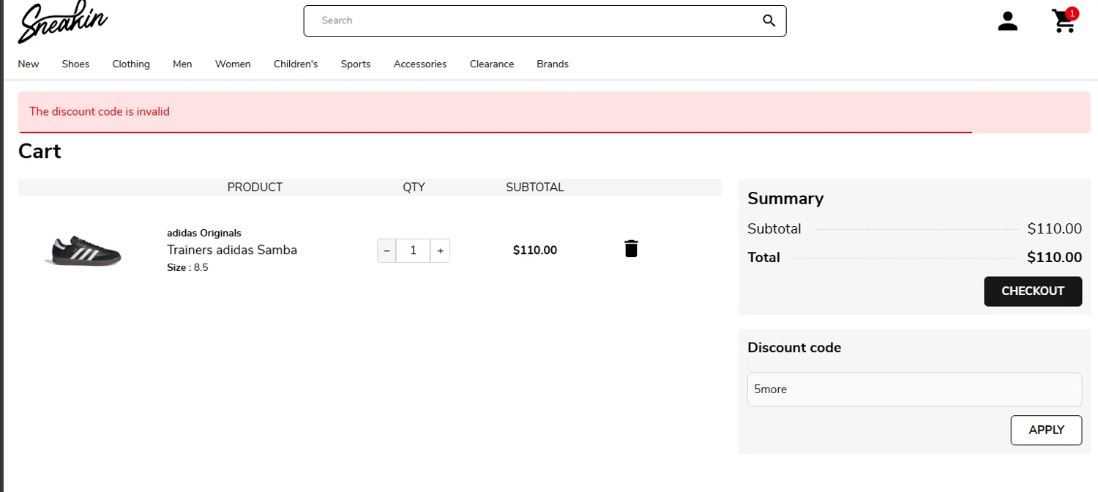Open the user account icon
The height and width of the screenshot is (492, 1098).
pyautogui.click(x=1008, y=21)
